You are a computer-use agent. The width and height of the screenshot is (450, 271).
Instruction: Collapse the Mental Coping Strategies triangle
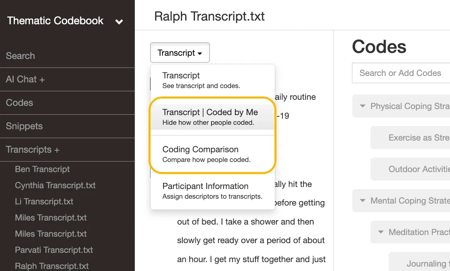coord(363,200)
